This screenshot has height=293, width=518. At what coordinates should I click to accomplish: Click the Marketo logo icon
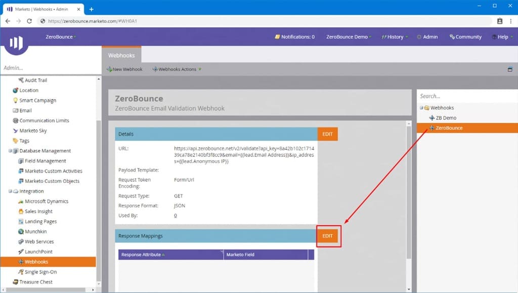tap(16, 42)
